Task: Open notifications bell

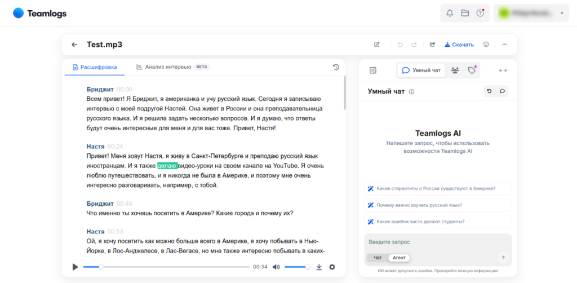Action: [450, 14]
